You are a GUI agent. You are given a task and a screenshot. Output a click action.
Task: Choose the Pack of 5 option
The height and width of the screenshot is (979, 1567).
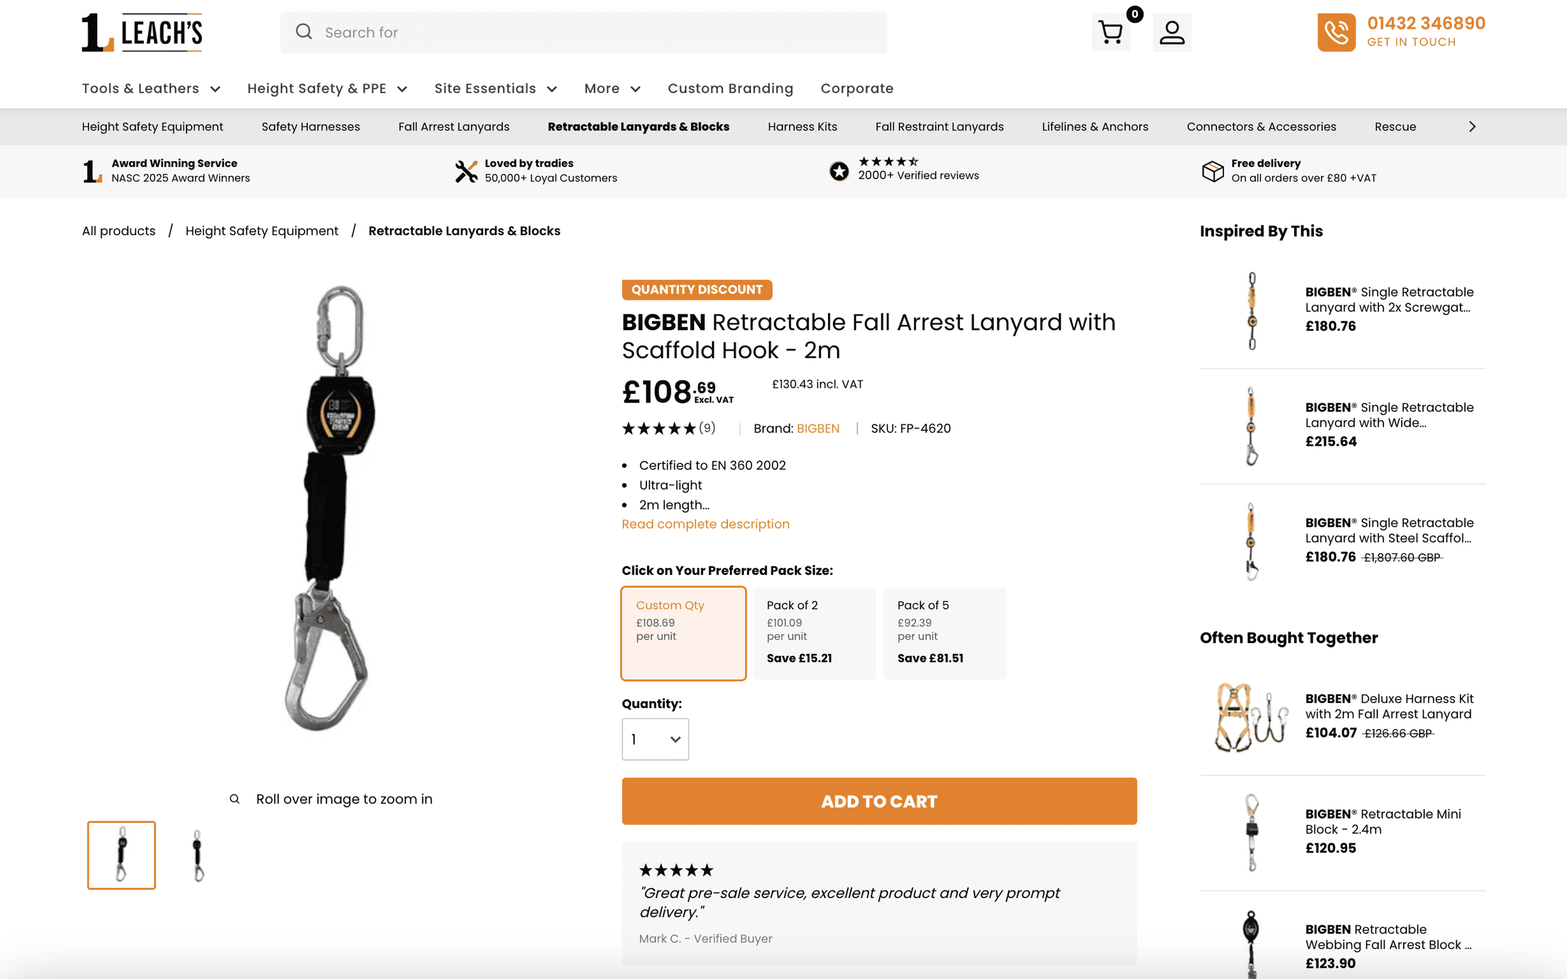click(944, 633)
